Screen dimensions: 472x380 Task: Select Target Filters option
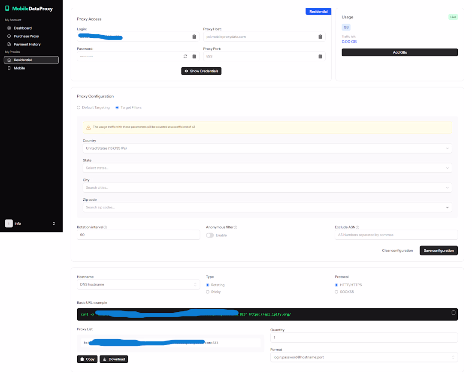[117, 107]
